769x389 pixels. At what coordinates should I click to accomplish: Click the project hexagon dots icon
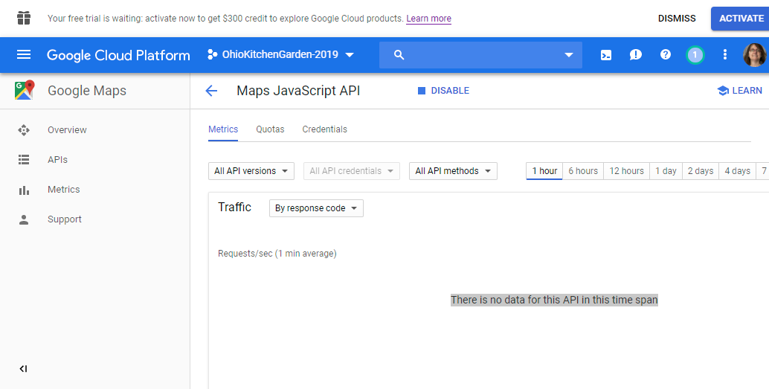[x=212, y=54]
